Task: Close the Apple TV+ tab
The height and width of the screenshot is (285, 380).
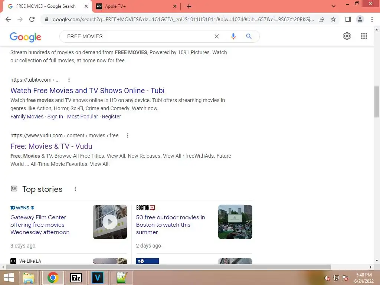Action: click(175, 7)
